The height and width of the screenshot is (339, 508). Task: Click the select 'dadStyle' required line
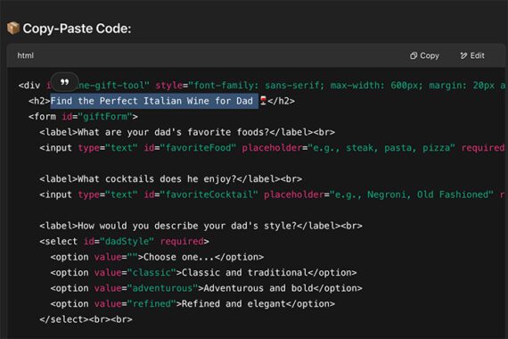tap(124, 242)
